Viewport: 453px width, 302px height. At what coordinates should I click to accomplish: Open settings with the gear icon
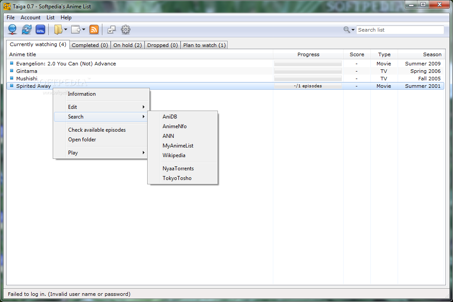click(125, 29)
